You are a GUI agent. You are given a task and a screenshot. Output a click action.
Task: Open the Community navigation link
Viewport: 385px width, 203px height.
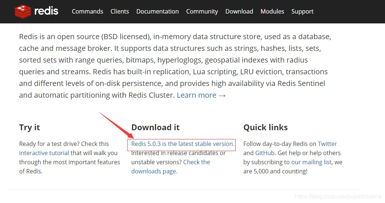pos(202,11)
